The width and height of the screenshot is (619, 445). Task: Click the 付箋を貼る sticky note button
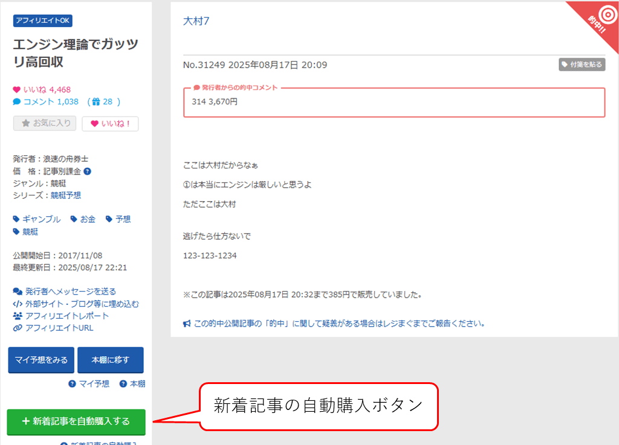pyautogui.click(x=582, y=65)
